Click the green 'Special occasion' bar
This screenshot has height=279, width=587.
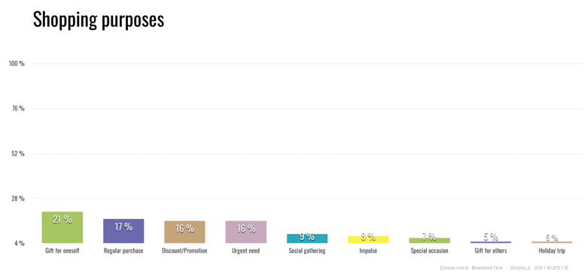click(430, 241)
